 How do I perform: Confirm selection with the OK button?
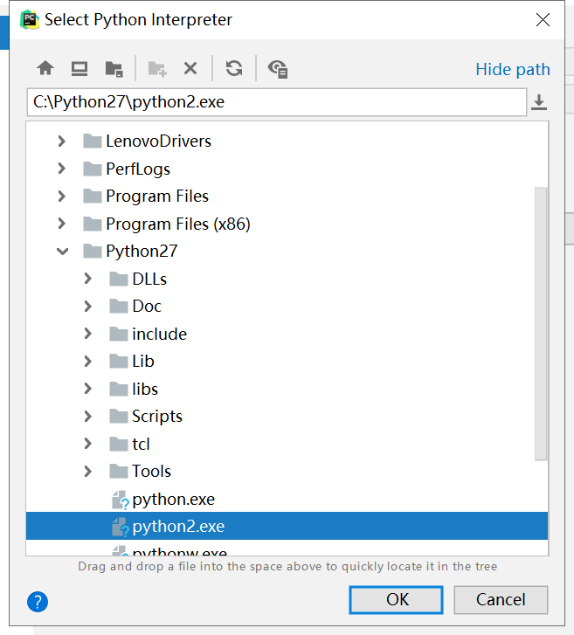396,600
